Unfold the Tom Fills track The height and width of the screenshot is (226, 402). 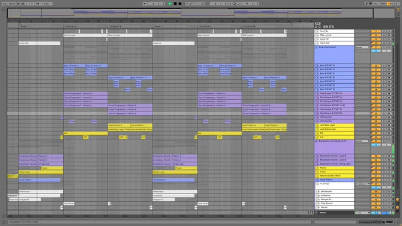[317, 31]
